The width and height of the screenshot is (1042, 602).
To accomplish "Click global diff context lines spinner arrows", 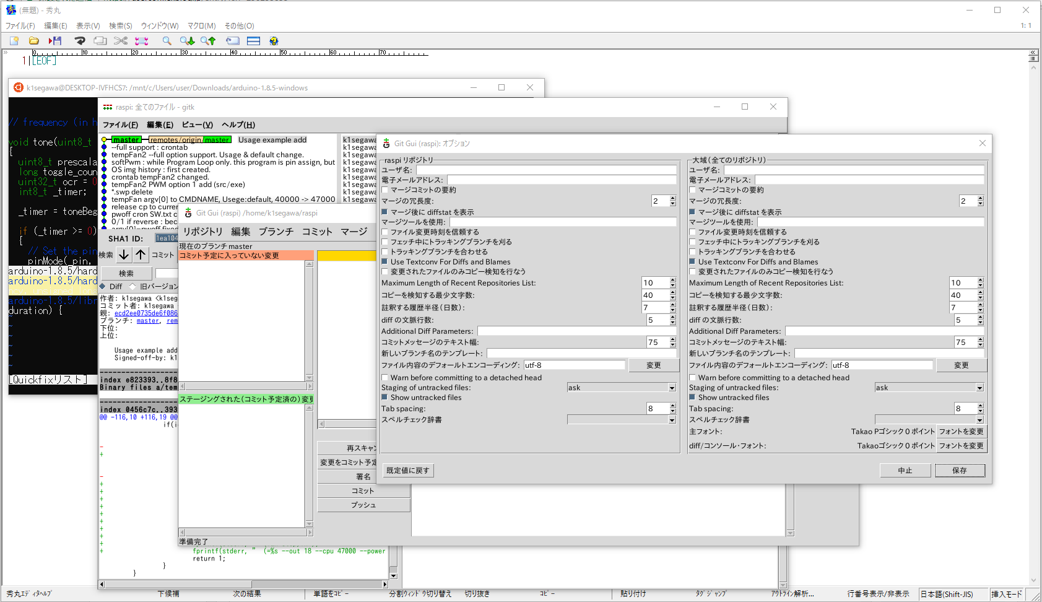I will point(981,320).
